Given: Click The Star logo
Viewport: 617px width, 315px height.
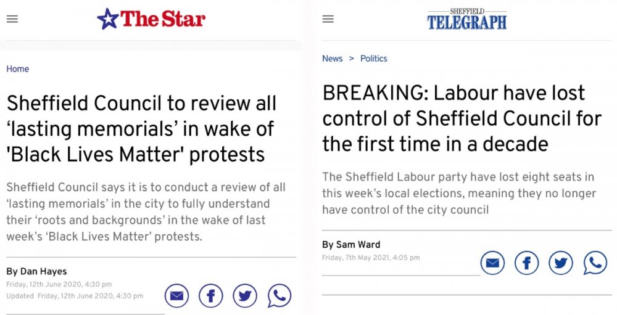Looking at the screenshot, I should coord(151,19).
